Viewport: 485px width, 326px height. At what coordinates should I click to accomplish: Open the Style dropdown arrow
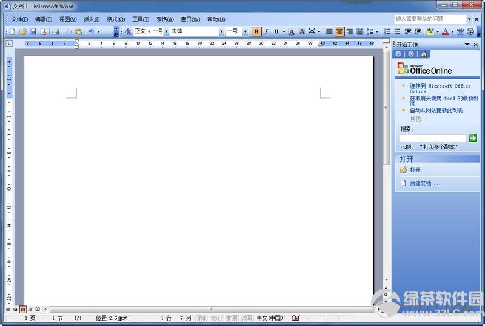click(x=166, y=31)
